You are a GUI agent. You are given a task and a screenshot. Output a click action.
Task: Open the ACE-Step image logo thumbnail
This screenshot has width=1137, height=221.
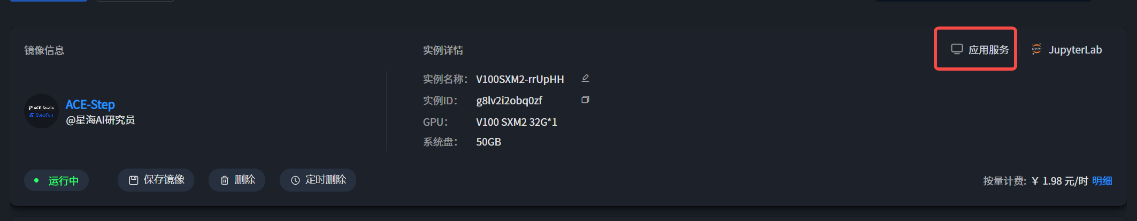tap(41, 111)
